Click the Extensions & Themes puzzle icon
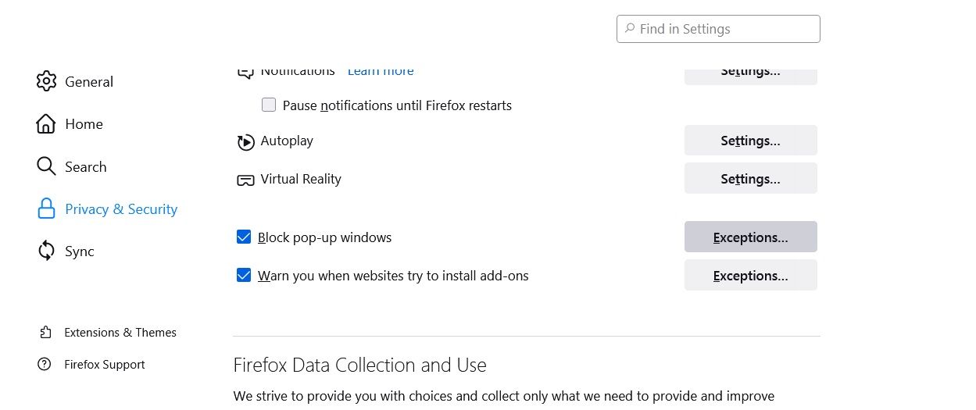This screenshot has width=976, height=410. pyautogui.click(x=45, y=332)
